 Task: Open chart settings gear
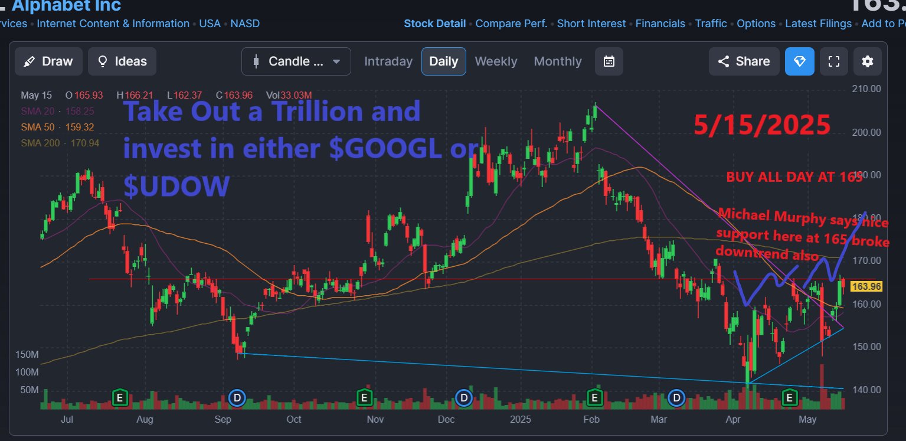tap(867, 61)
